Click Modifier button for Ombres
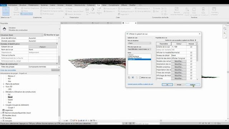Screen dimensions: 229x129 (x=179, y=78)
